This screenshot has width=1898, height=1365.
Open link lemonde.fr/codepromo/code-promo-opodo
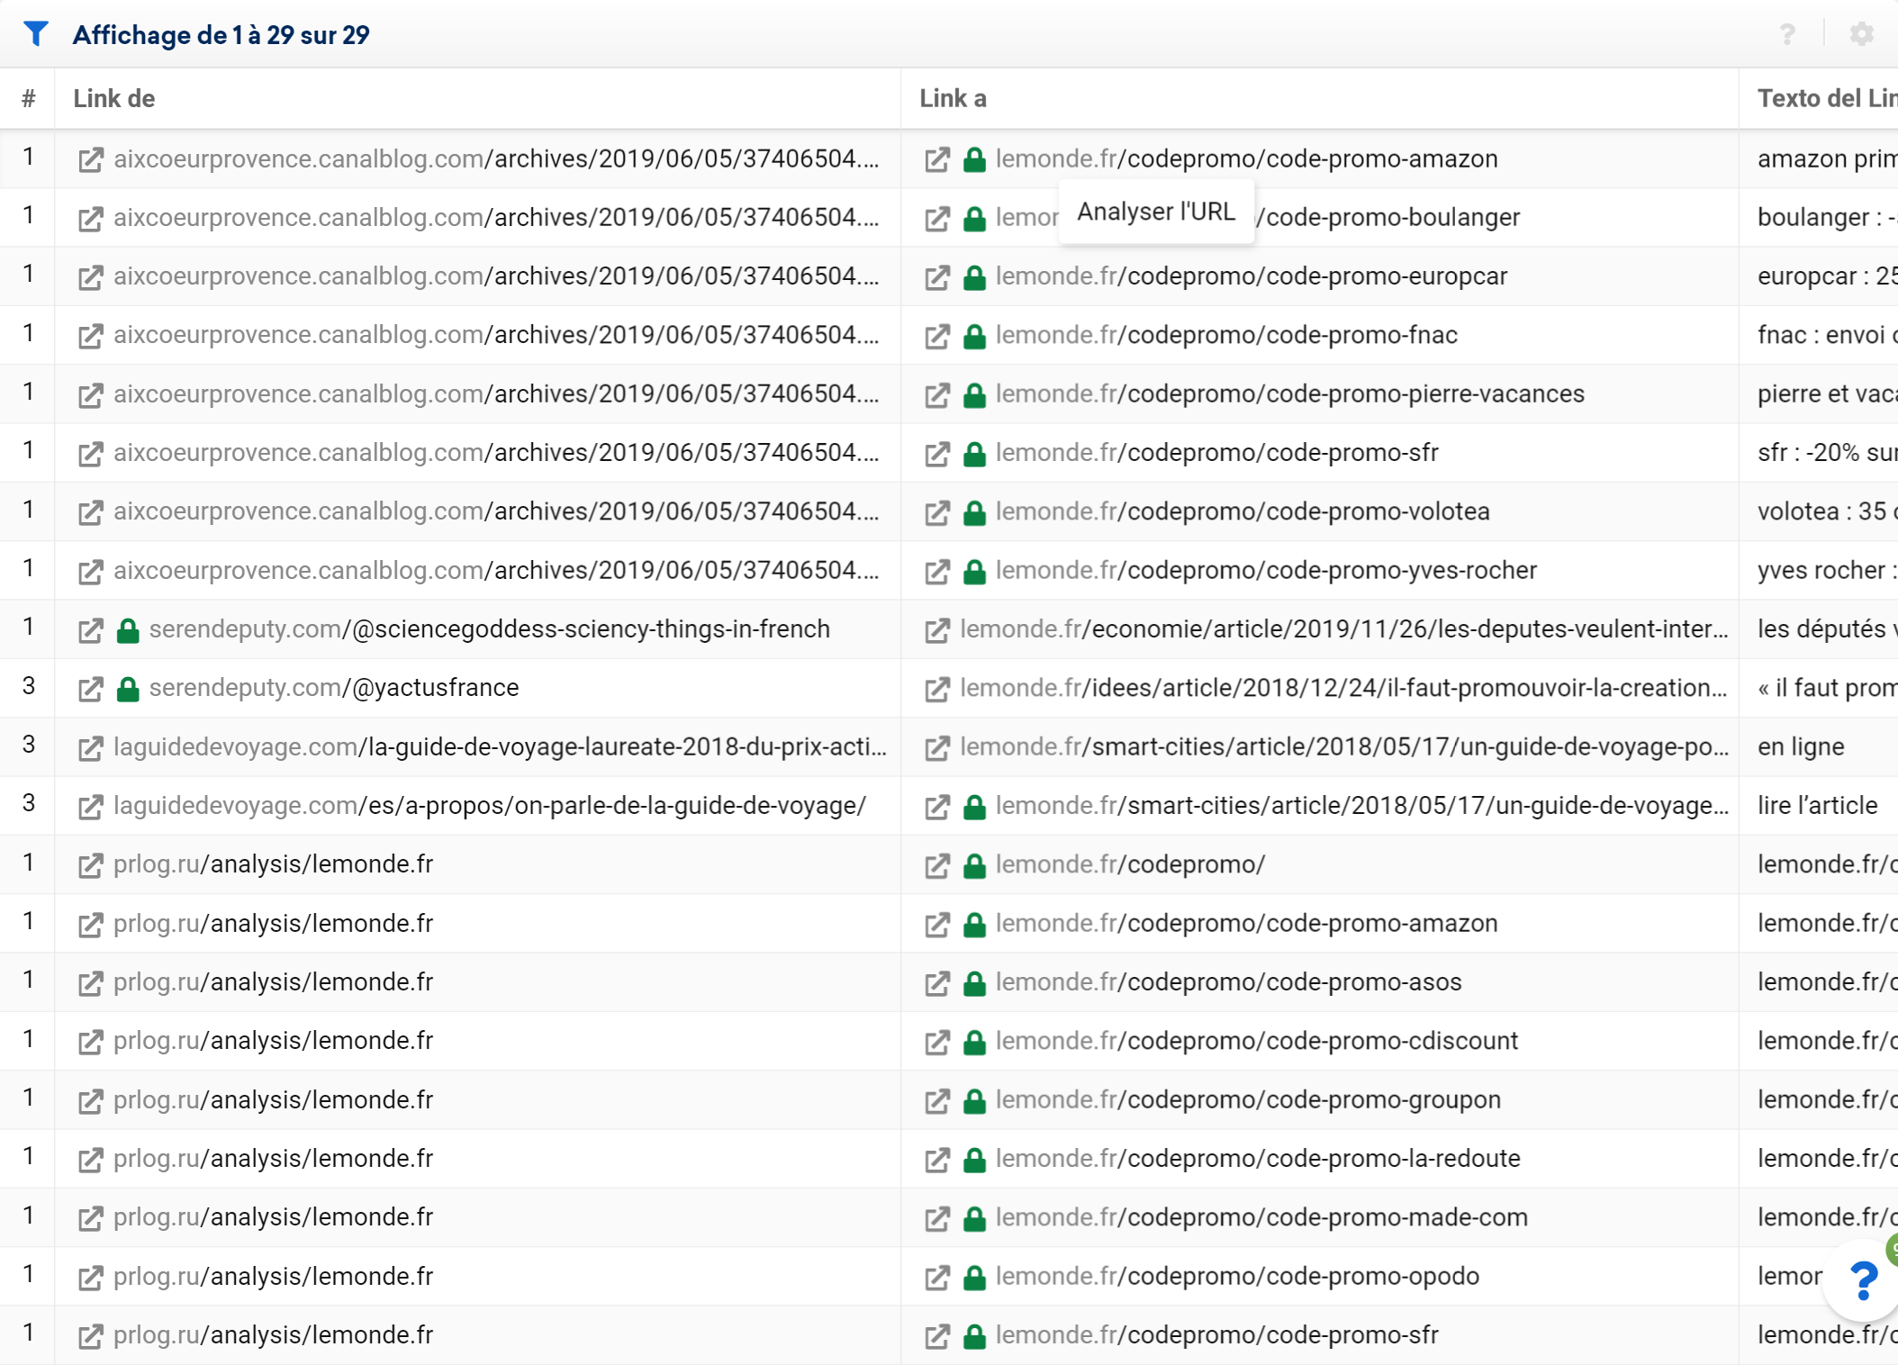[1237, 1276]
